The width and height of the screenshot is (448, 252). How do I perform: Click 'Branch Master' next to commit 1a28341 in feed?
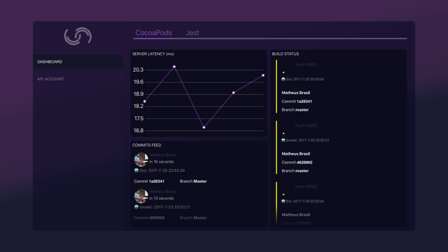193,181
